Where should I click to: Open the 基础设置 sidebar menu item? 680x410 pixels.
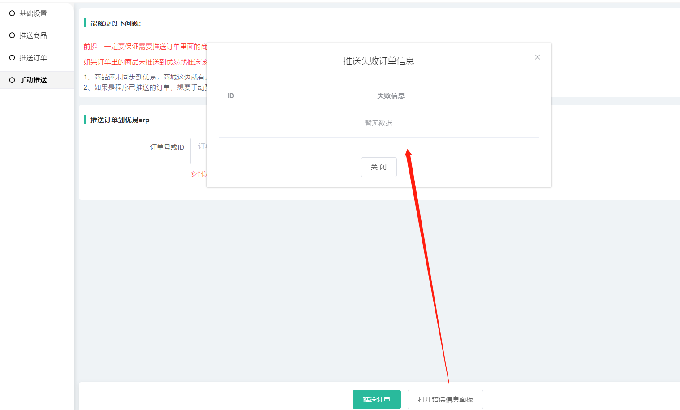[x=33, y=13]
